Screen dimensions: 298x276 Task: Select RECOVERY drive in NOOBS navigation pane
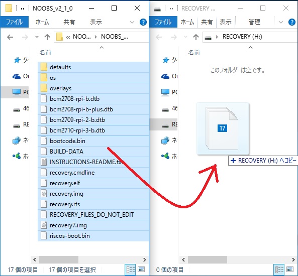pos(21,124)
